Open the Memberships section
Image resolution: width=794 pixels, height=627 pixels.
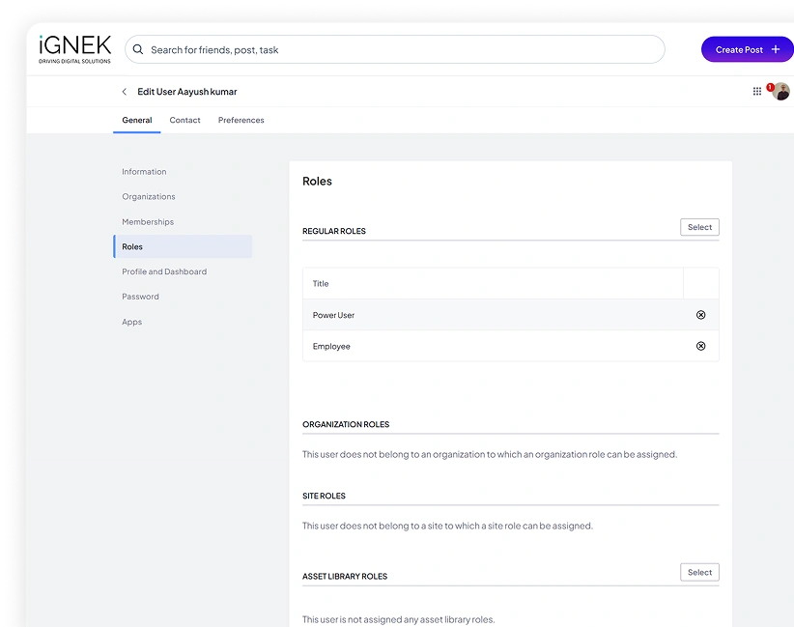(x=148, y=222)
